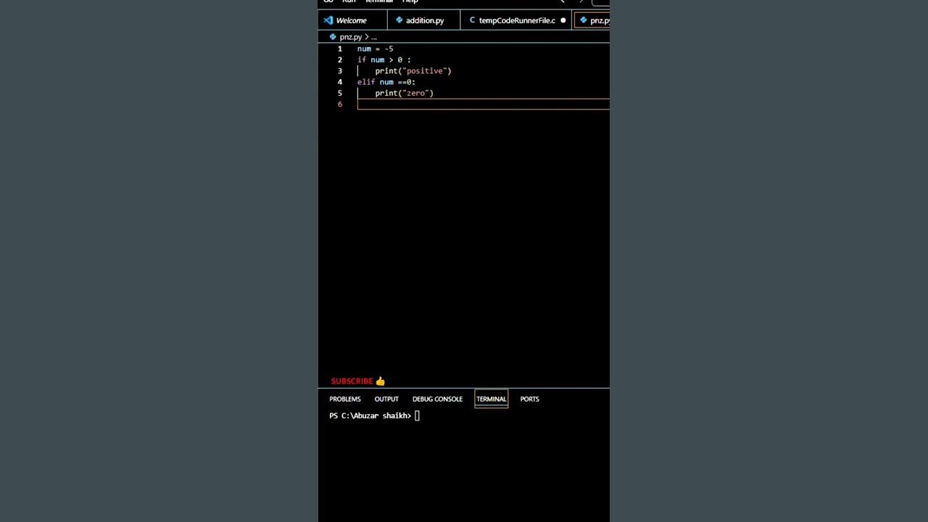This screenshot has height=522, width=928.
Task: Open the Welcome tab
Action: click(x=352, y=20)
